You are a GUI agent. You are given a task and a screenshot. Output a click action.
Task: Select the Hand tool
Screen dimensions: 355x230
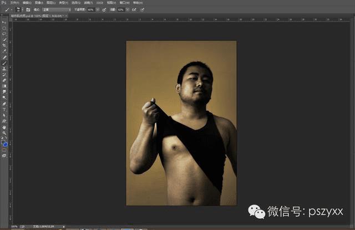pyautogui.click(x=4, y=127)
